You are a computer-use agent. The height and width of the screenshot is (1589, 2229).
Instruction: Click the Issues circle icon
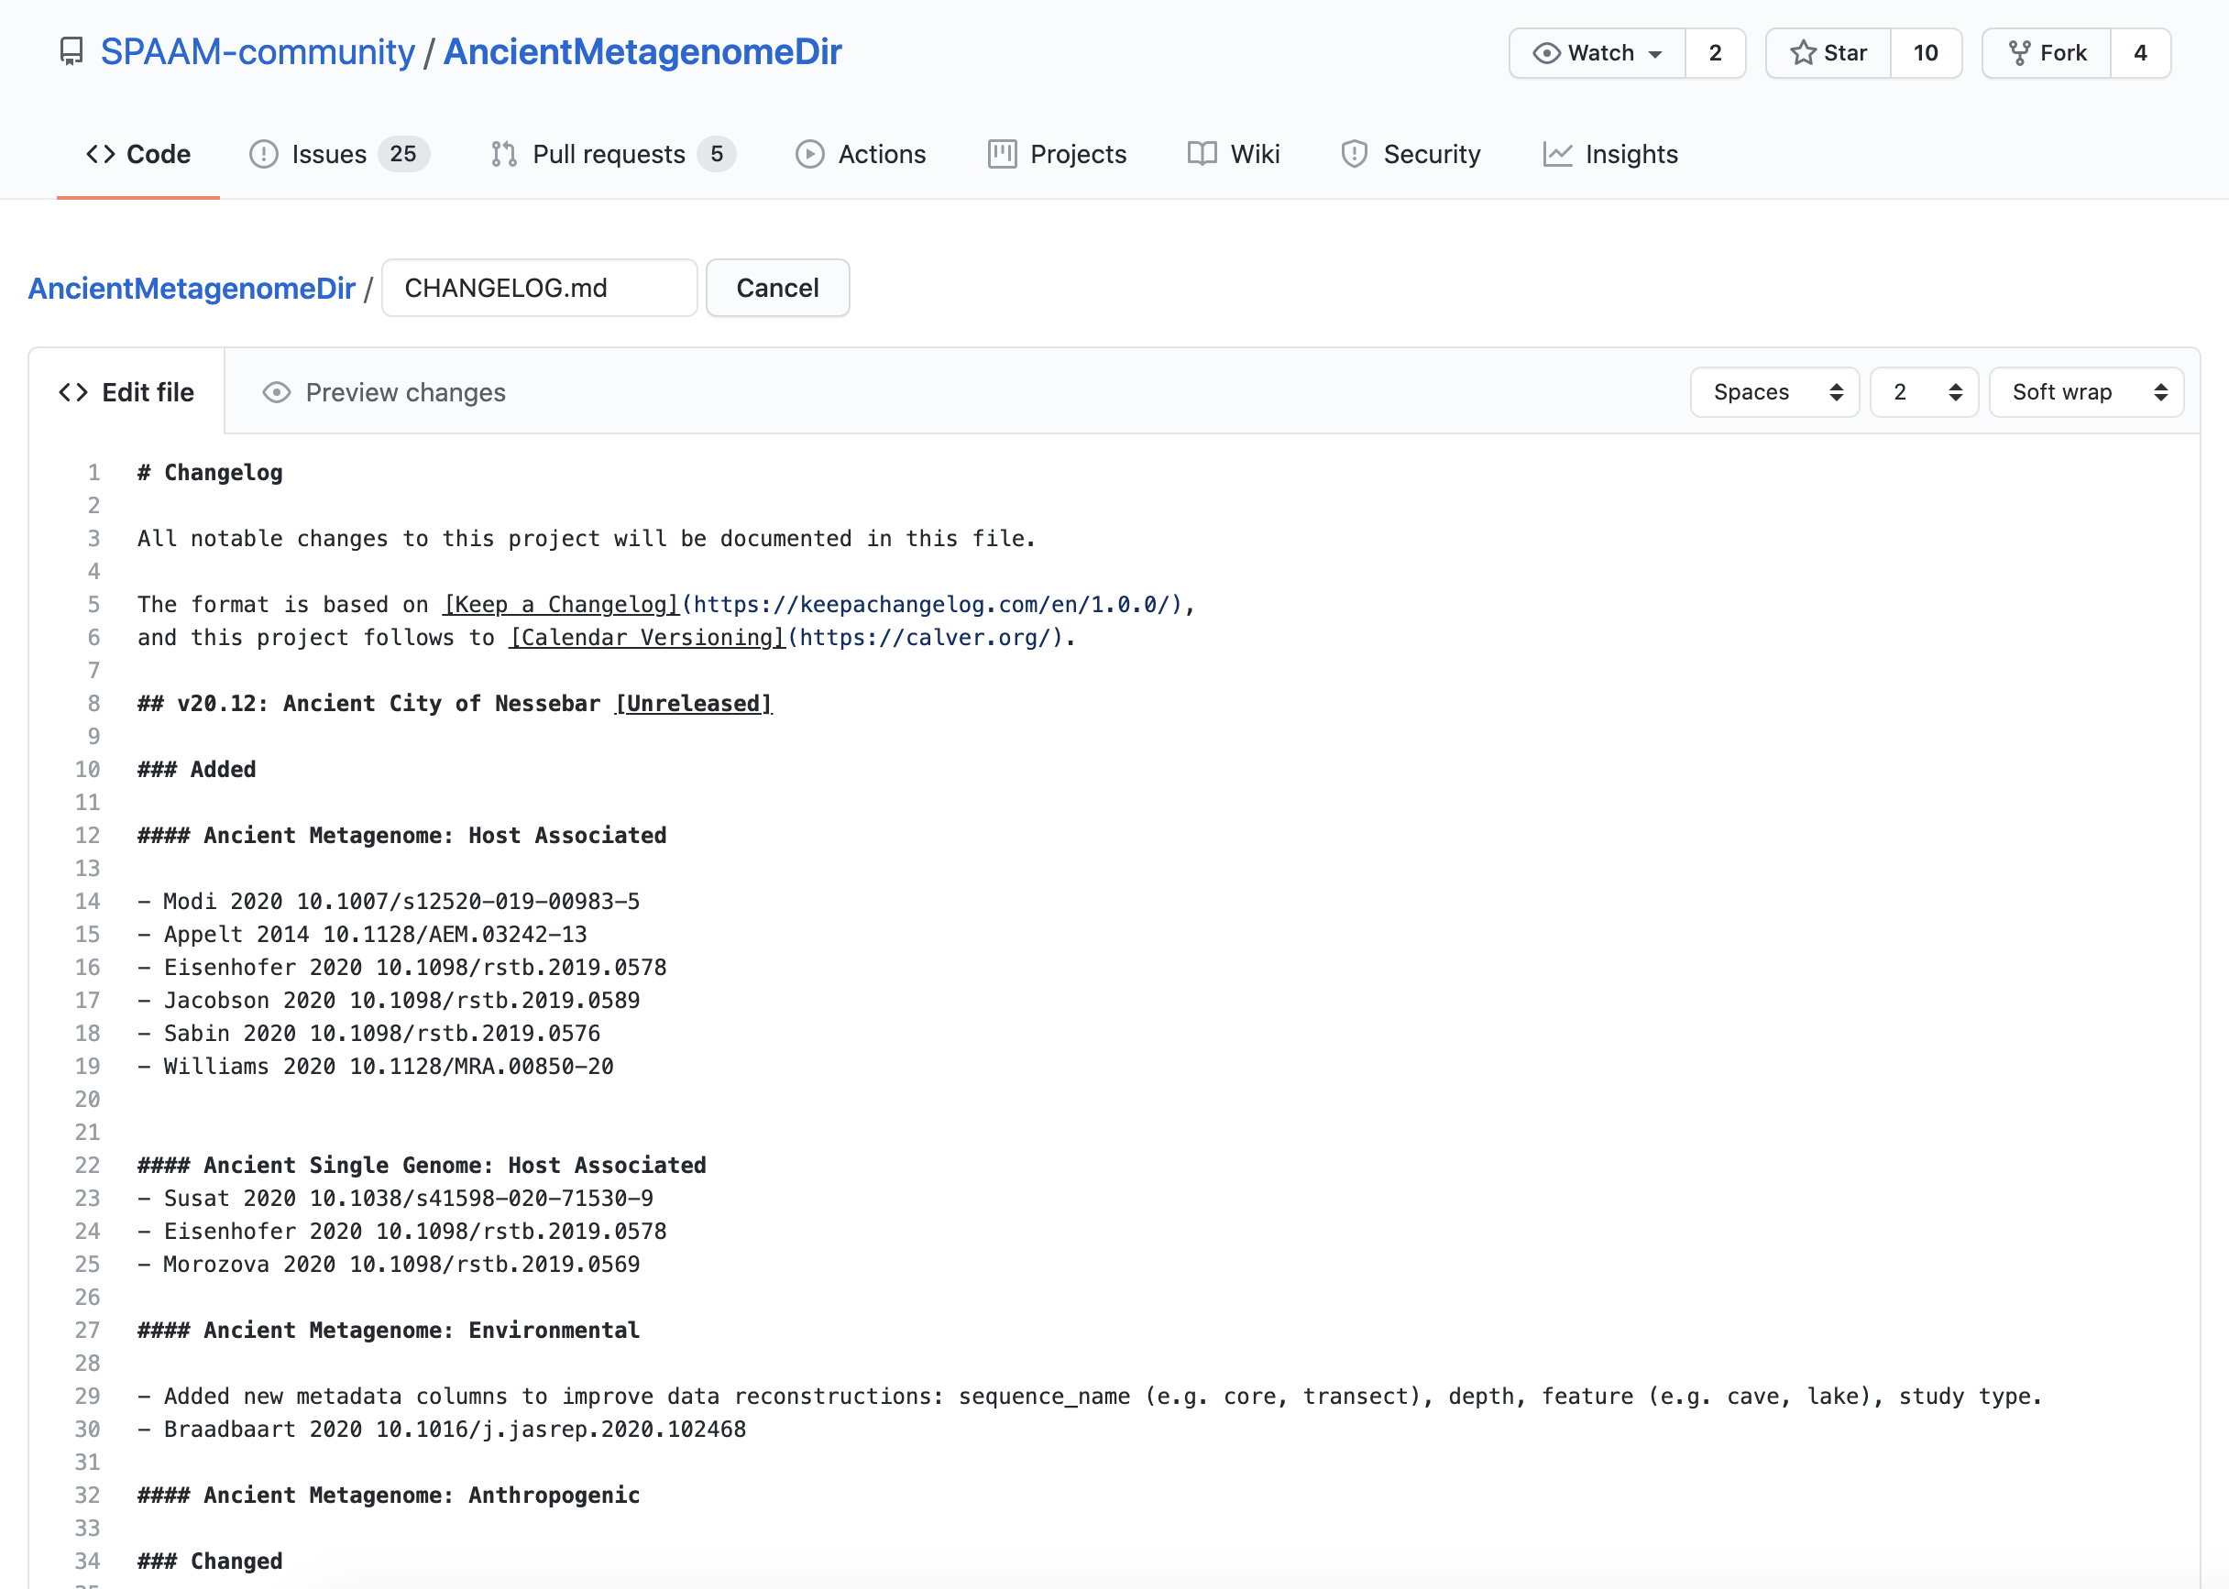pyautogui.click(x=263, y=154)
